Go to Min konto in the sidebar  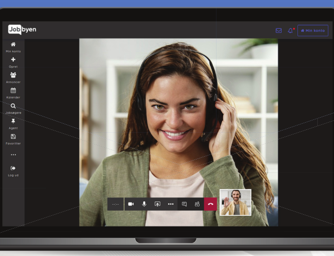click(13, 47)
